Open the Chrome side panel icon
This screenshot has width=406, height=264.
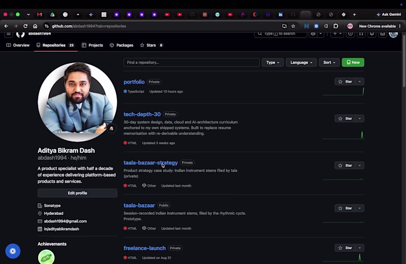[x=326, y=26]
